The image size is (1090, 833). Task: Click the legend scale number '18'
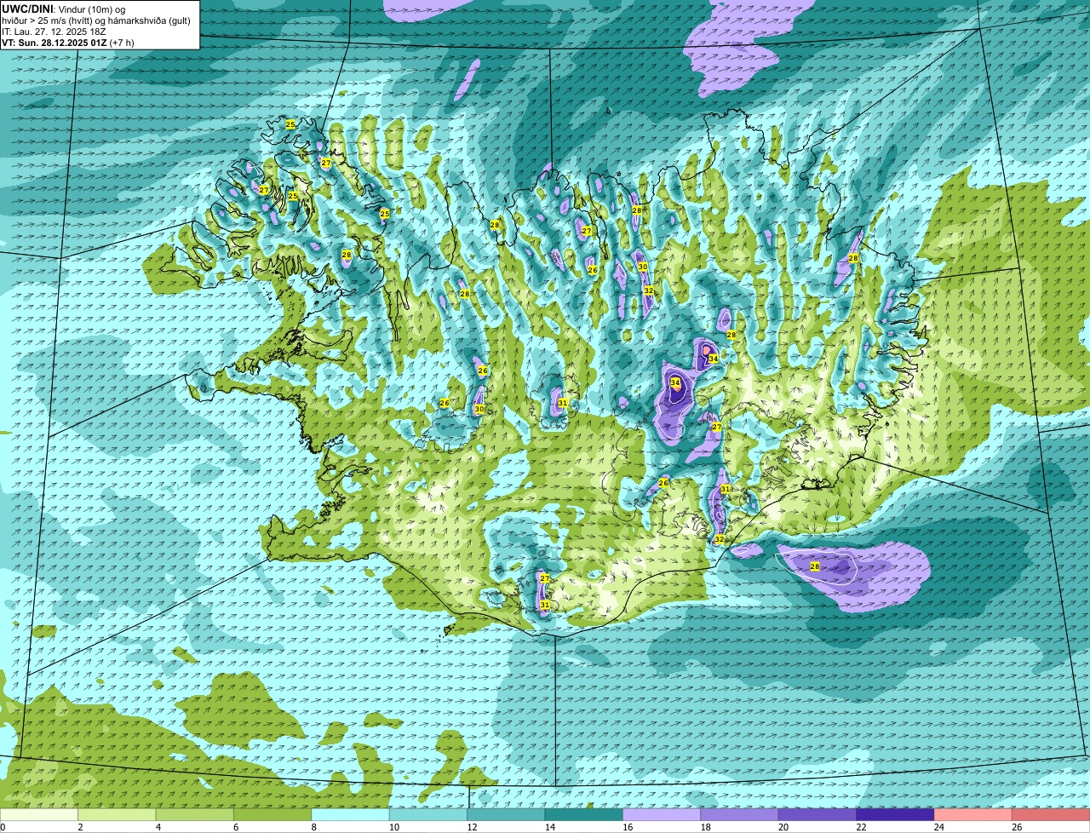coord(705,827)
